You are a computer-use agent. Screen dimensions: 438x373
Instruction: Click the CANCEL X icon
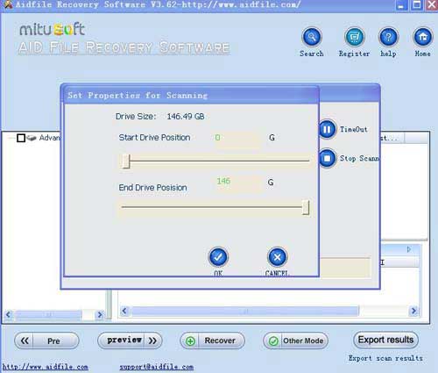click(278, 257)
